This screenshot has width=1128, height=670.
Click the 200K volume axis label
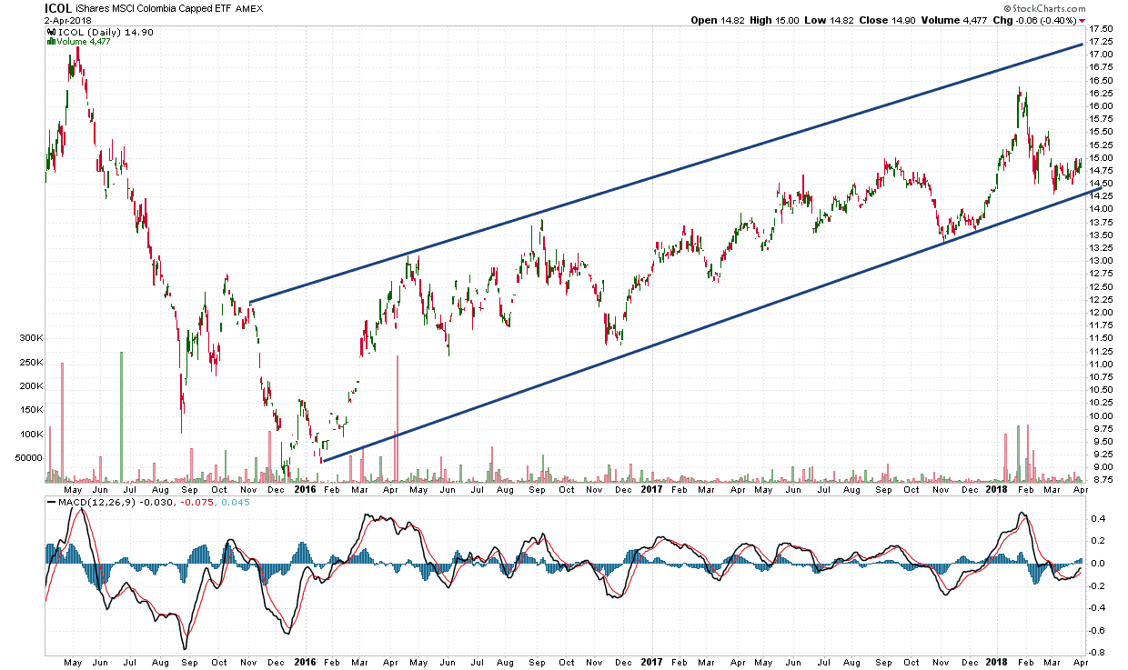[31, 386]
